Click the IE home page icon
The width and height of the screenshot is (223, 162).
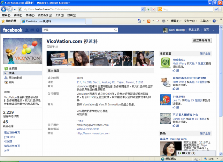click(139, 21)
